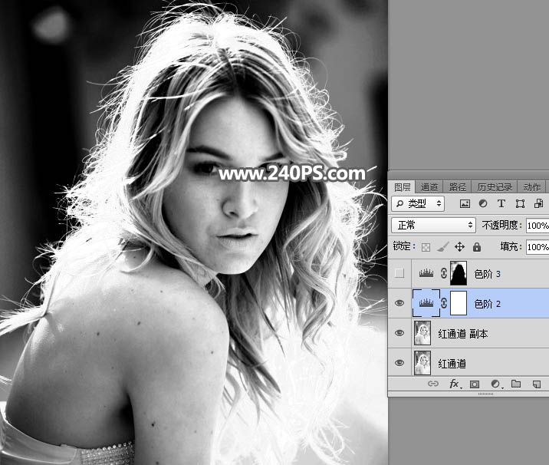Show the 色阶 3 layer visibility
The height and width of the screenshot is (465, 549).
399,273
